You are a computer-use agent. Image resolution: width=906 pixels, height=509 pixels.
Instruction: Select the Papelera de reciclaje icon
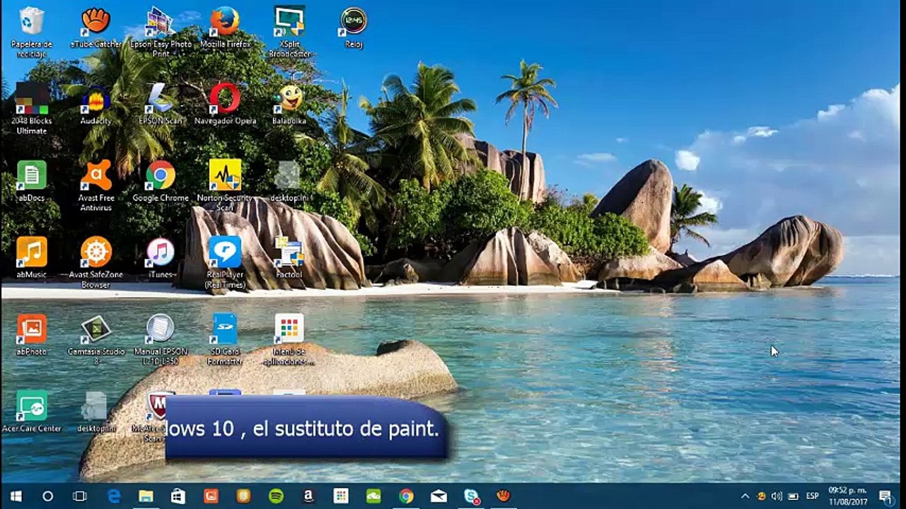pos(32,31)
